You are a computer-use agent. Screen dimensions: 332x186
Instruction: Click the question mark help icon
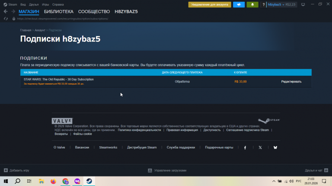pos(264,4)
